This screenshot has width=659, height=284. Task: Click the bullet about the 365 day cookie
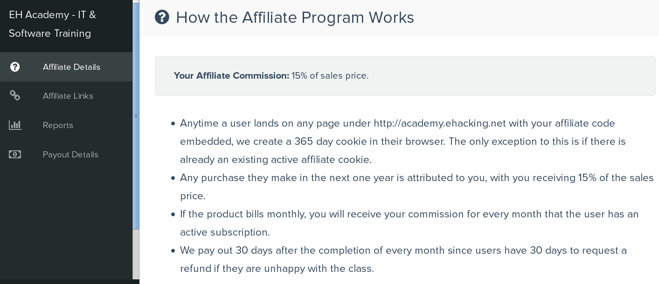tap(403, 142)
